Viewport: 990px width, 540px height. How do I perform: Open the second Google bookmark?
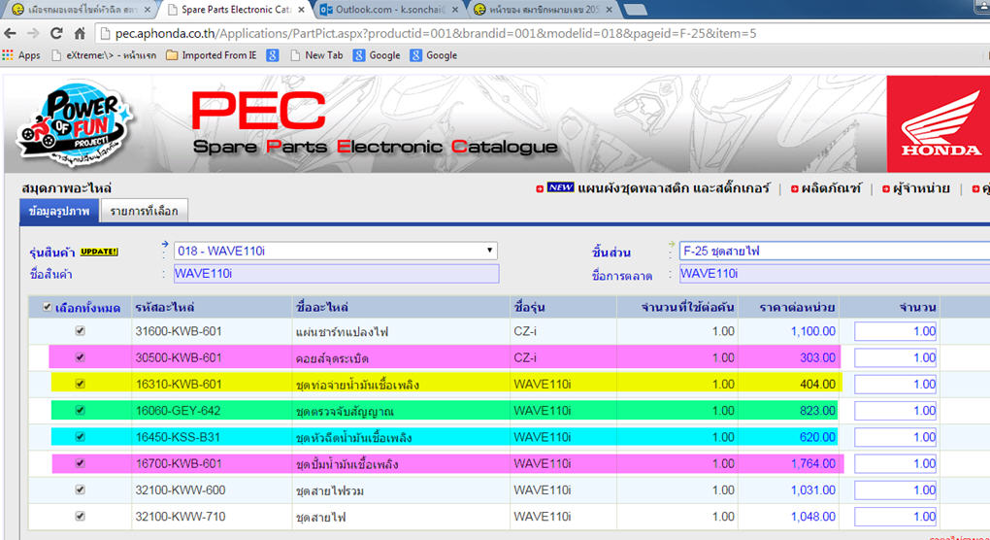coord(434,55)
